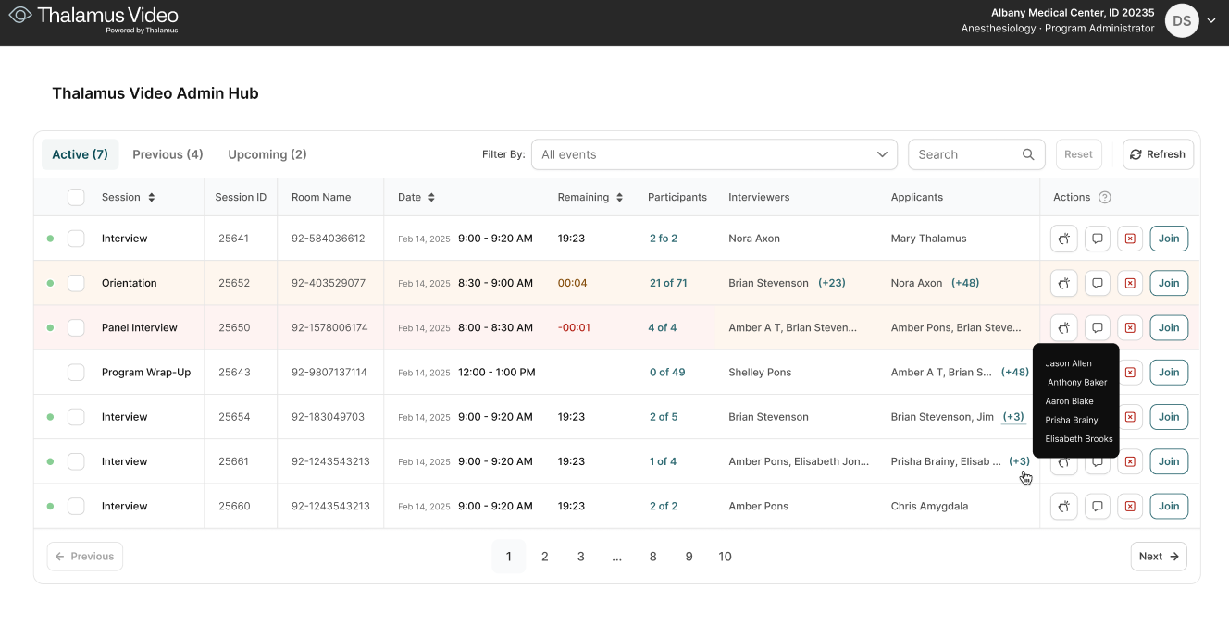The width and height of the screenshot is (1229, 625).
Task: Open the All events filter dropdown
Action: 714,153
